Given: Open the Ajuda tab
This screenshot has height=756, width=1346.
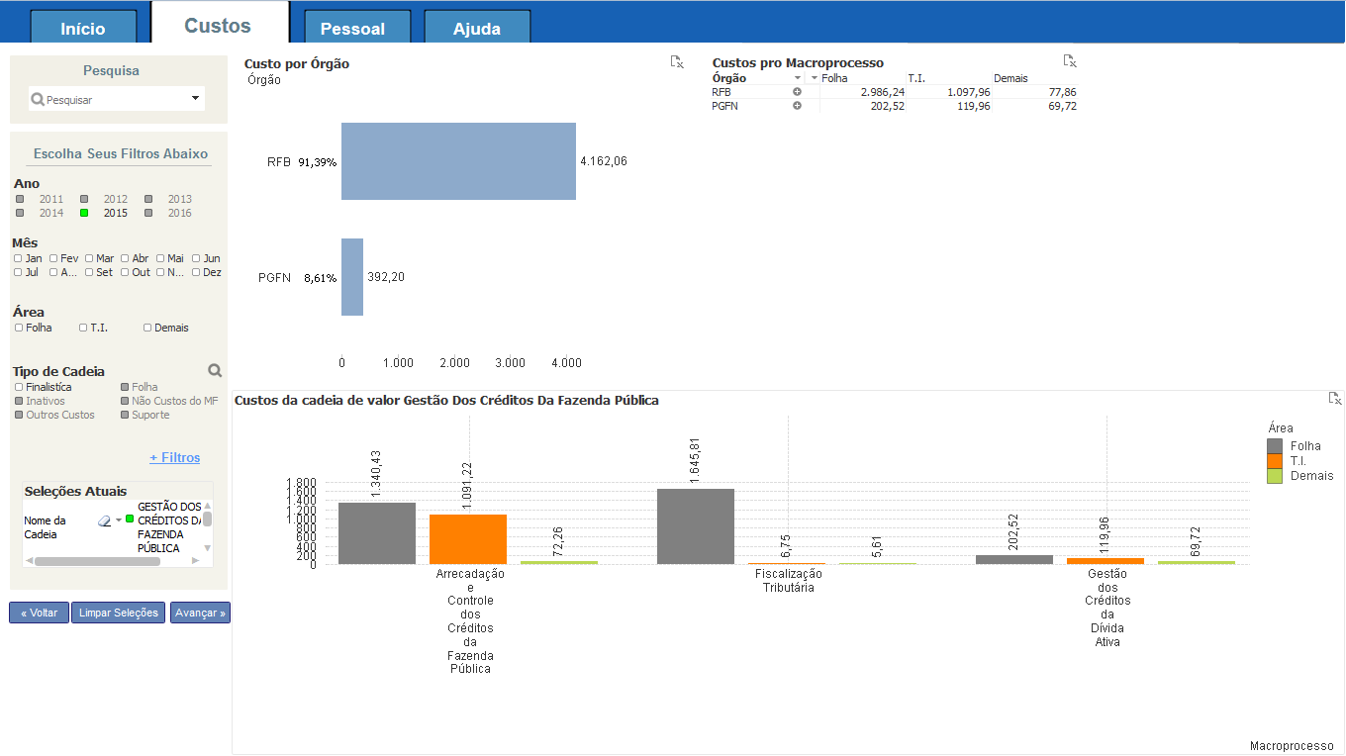Looking at the screenshot, I should 477,29.
